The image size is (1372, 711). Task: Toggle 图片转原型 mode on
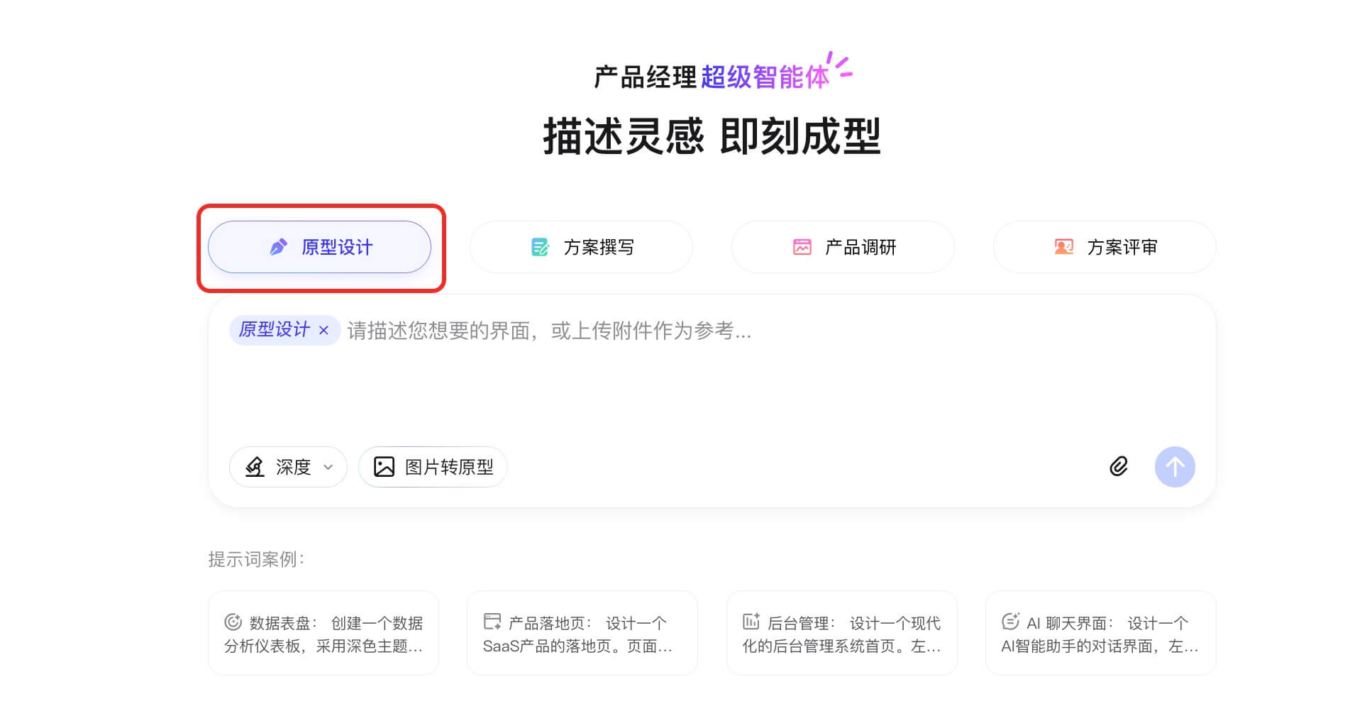[433, 467]
